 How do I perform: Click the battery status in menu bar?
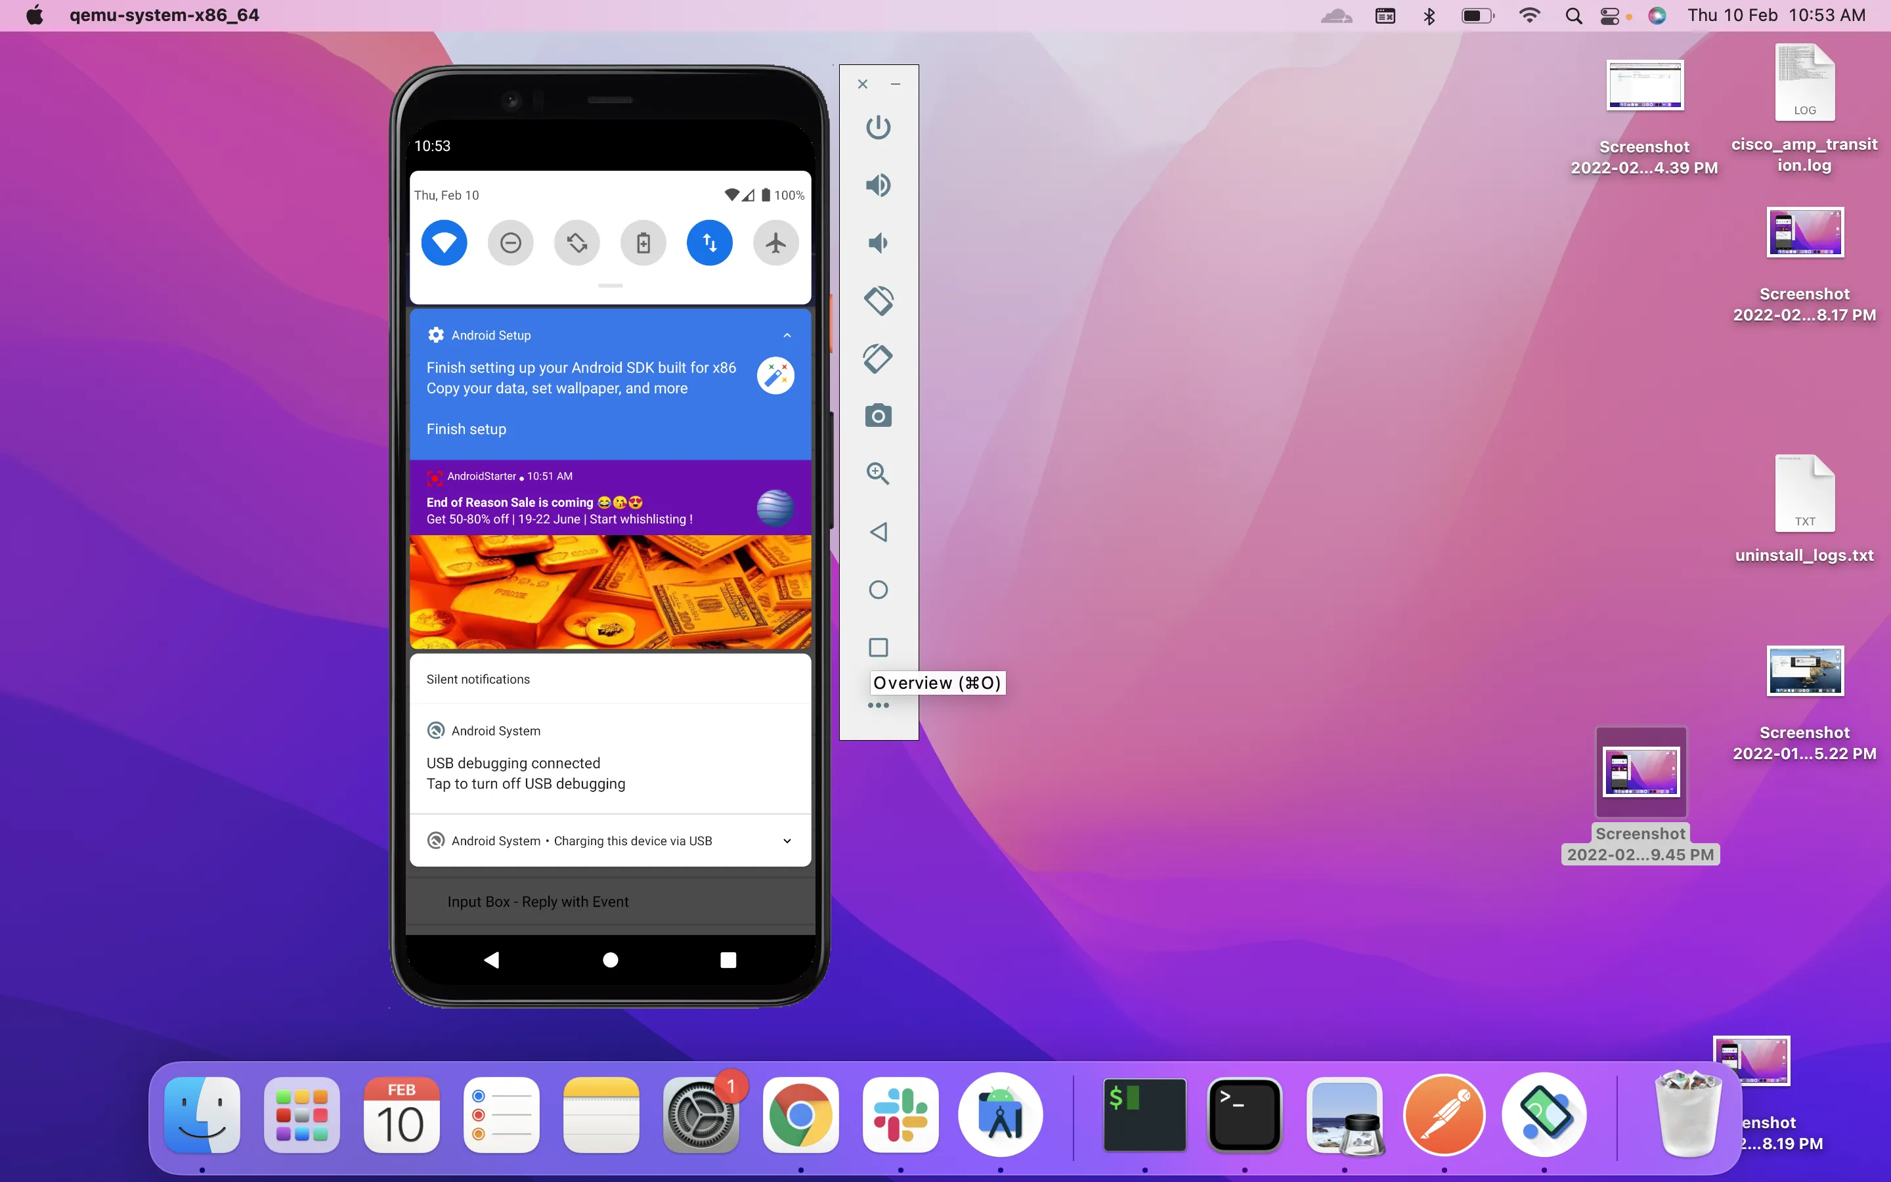pyautogui.click(x=1477, y=16)
